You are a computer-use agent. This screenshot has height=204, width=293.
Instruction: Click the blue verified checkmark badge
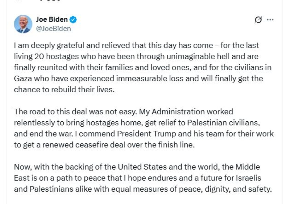pos(73,20)
